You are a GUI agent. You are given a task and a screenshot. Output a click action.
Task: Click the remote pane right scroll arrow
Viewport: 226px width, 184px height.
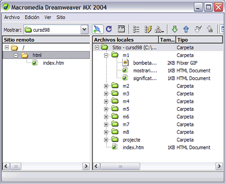click(x=86, y=166)
